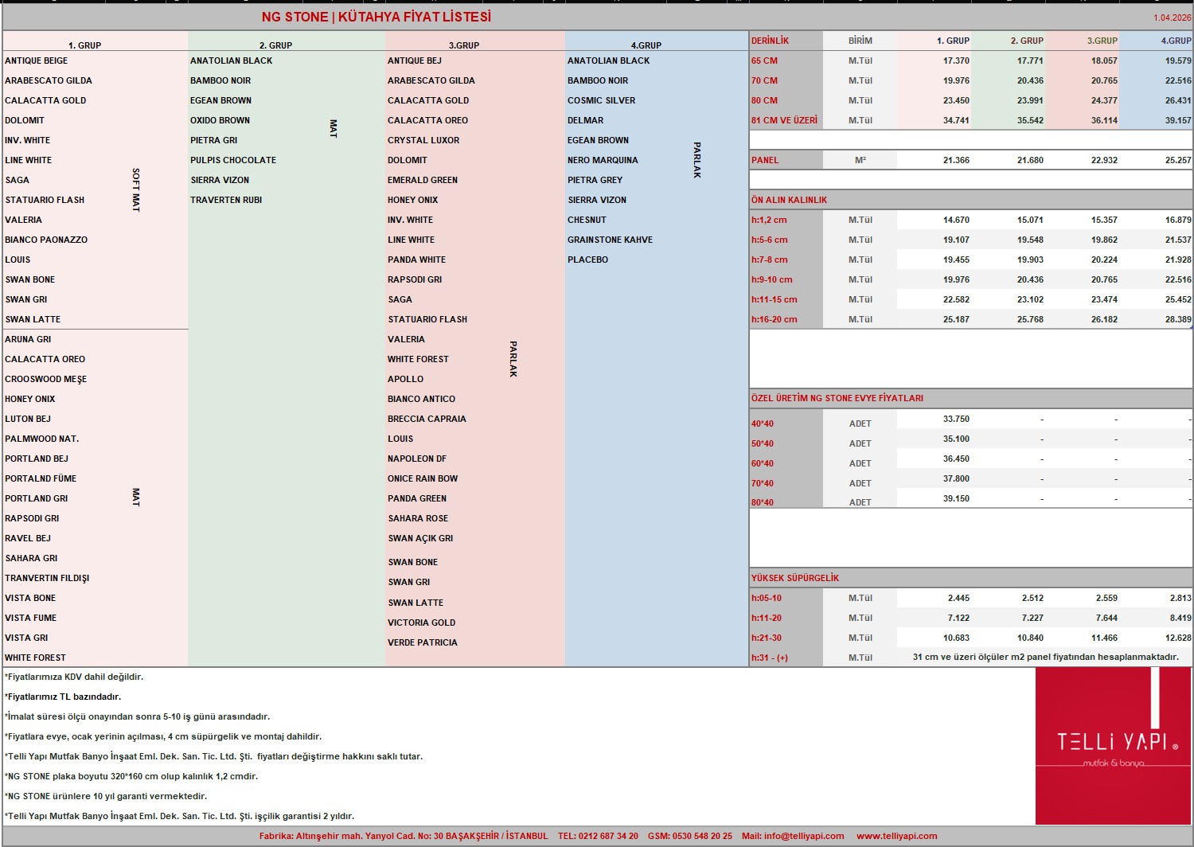Click the EMERALD GREEN cell

point(423,180)
